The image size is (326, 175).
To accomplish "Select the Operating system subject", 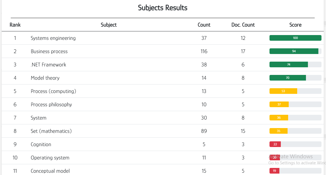I will [50, 158].
